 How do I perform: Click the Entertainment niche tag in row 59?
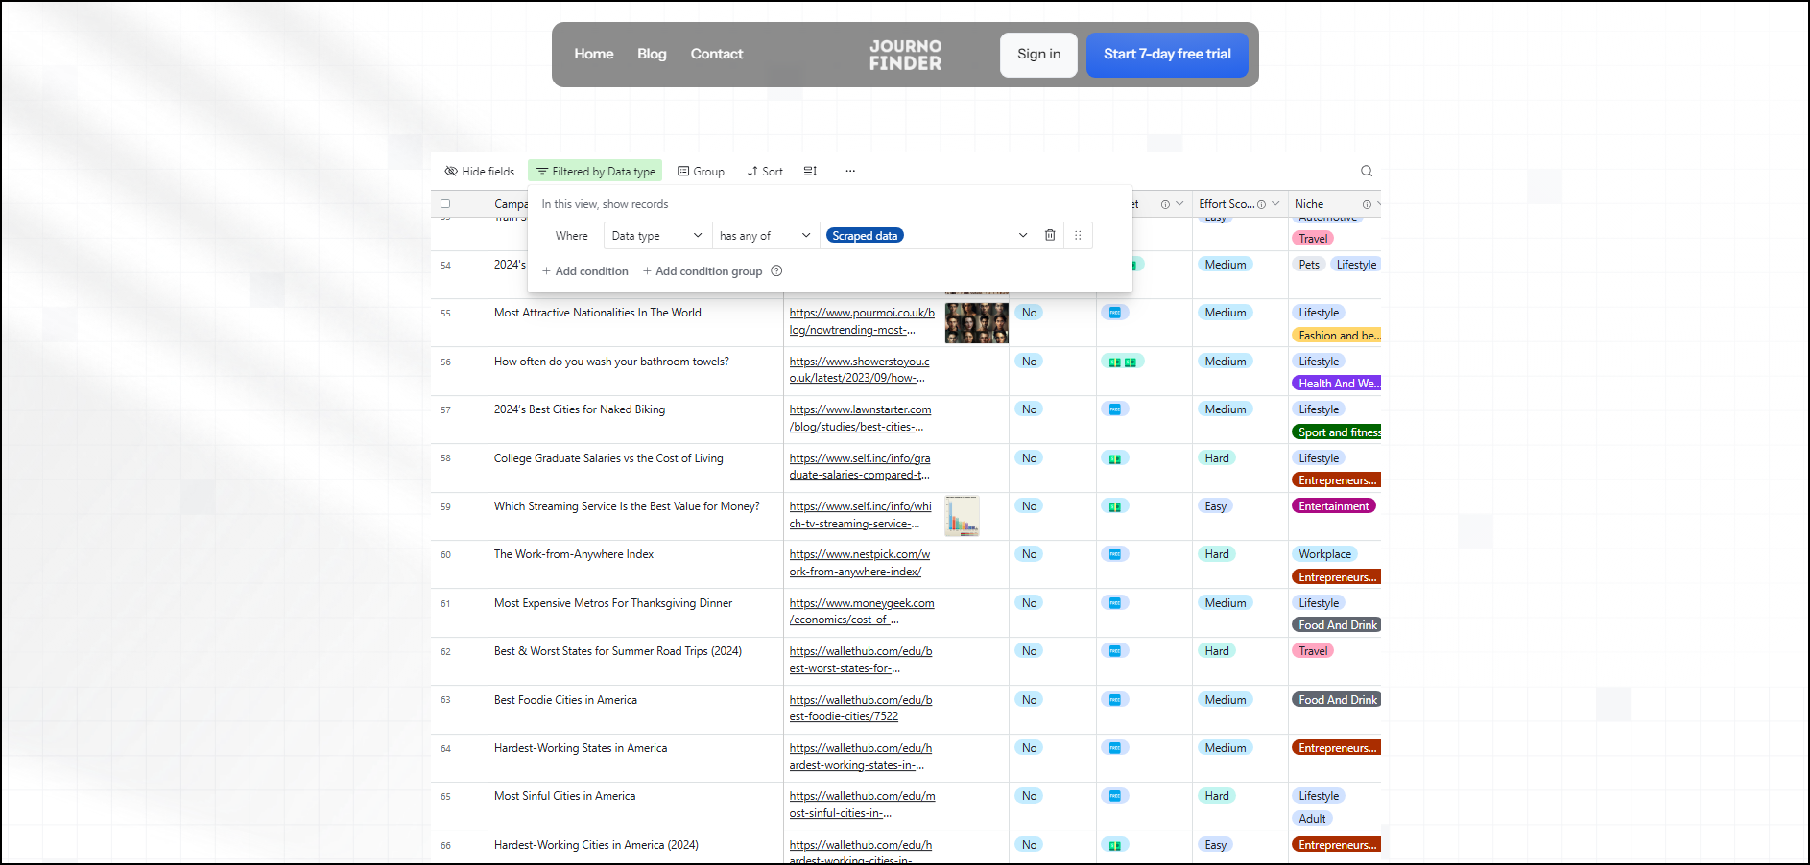click(1334, 506)
